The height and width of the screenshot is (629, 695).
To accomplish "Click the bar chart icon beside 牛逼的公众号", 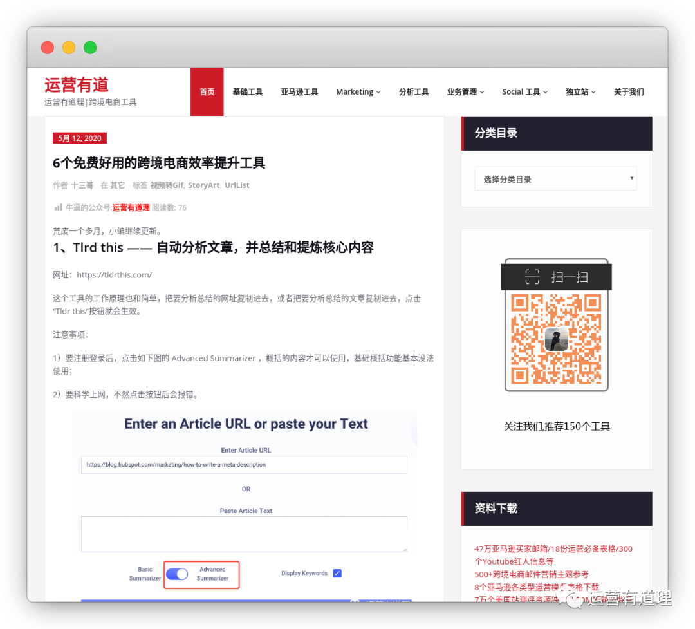I will [x=58, y=207].
